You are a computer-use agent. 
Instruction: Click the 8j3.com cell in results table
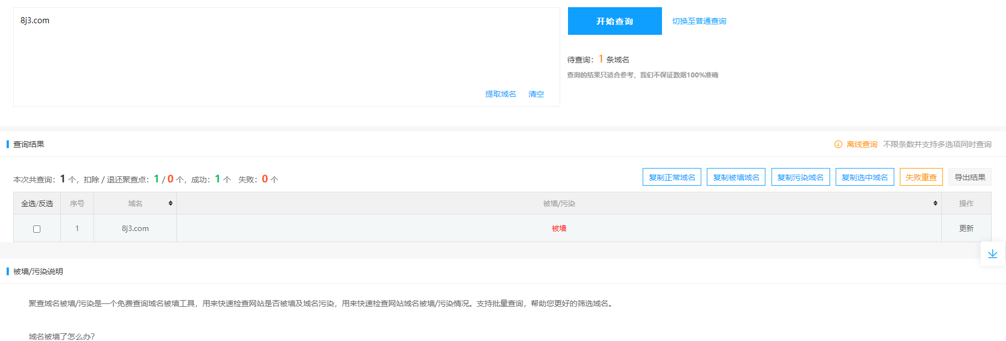(x=135, y=228)
